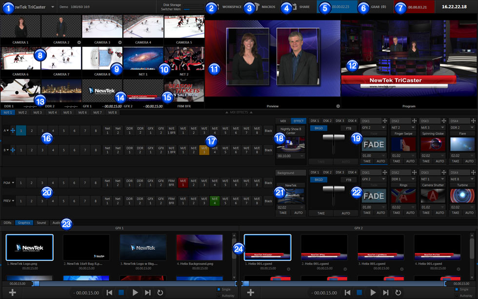This screenshot has width=478, height=299.
Task: Click the add media plus icon under GFX 2
Action: 250,292
